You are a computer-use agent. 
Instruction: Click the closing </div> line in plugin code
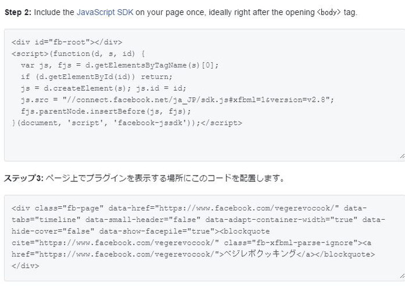pos(26,266)
